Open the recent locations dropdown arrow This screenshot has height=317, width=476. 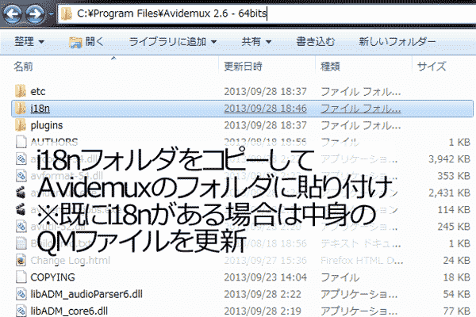click(x=51, y=14)
